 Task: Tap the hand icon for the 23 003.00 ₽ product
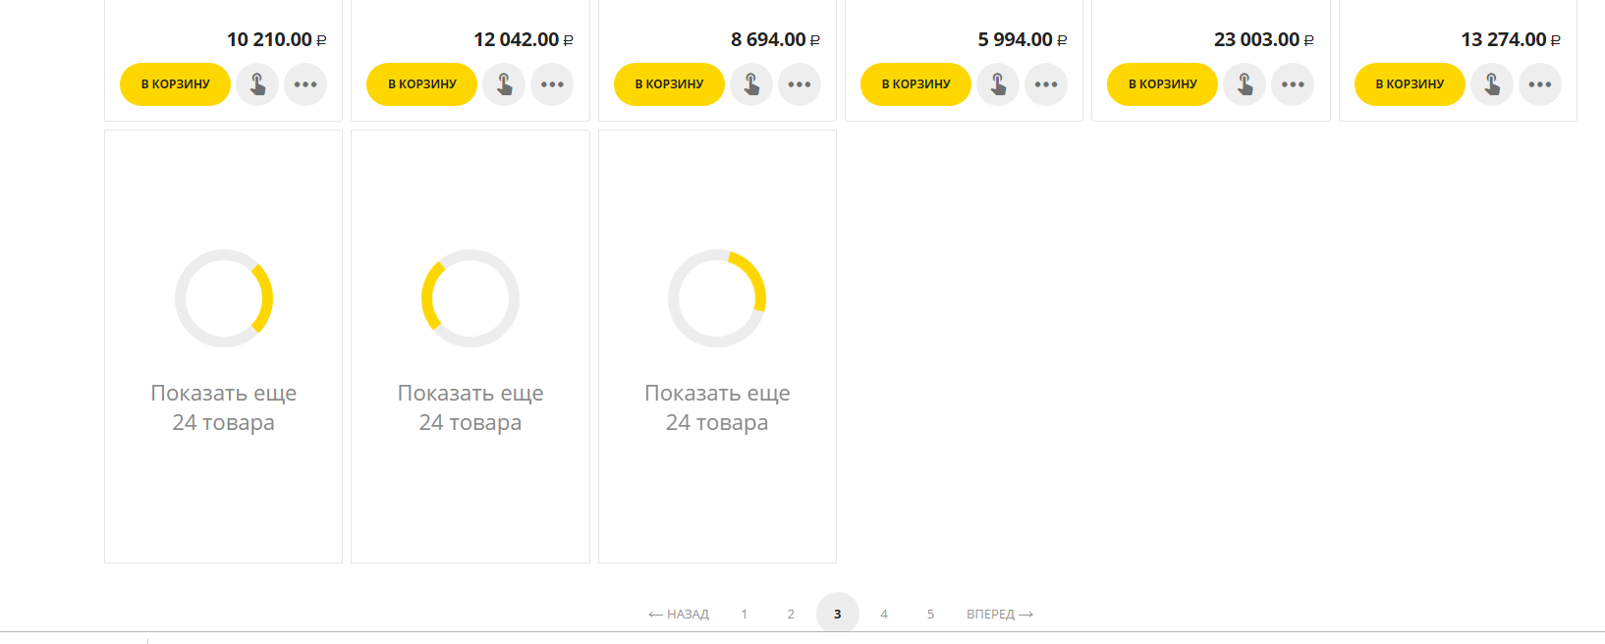click(1245, 84)
